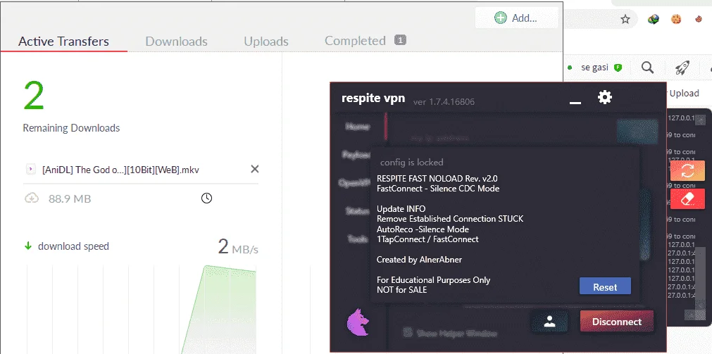Click the config is locked message
This screenshot has height=354, width=712.
[x=412, y=163]
